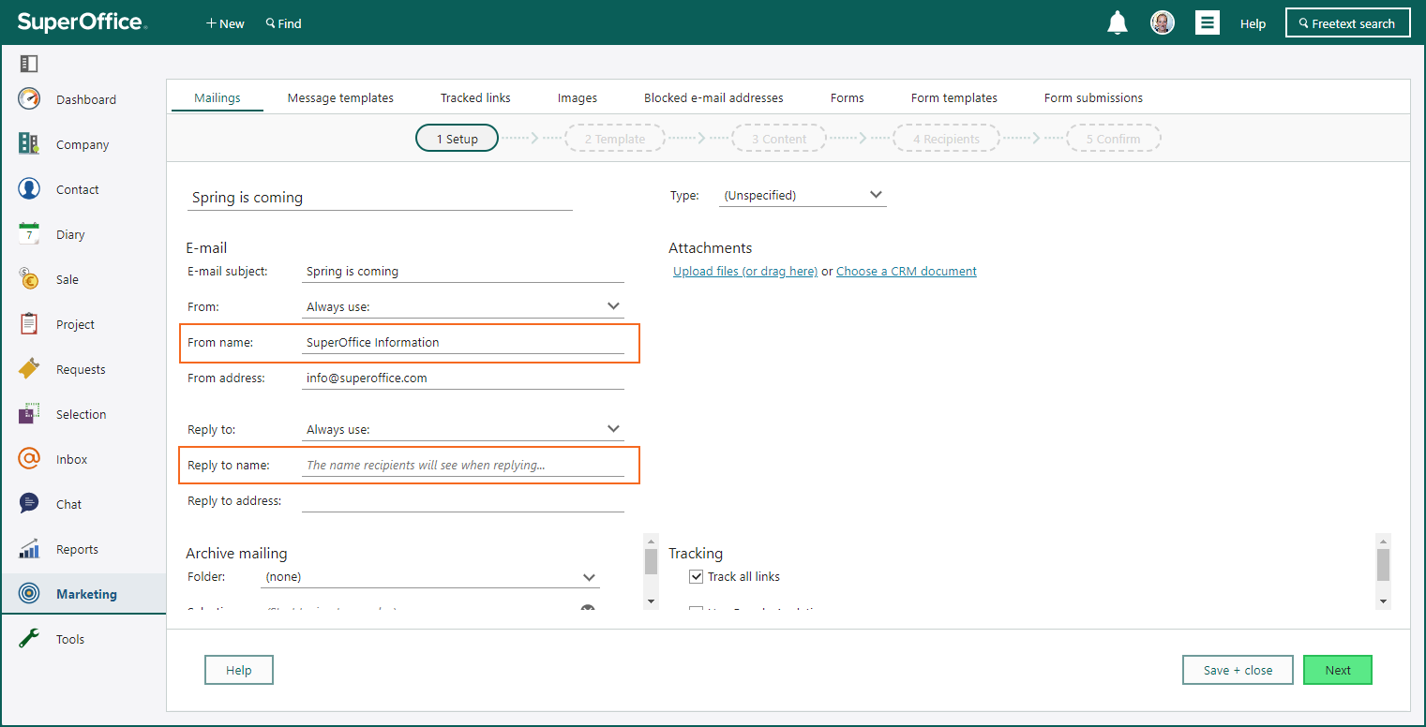Click the user profile avatar

click(1163, 23)
